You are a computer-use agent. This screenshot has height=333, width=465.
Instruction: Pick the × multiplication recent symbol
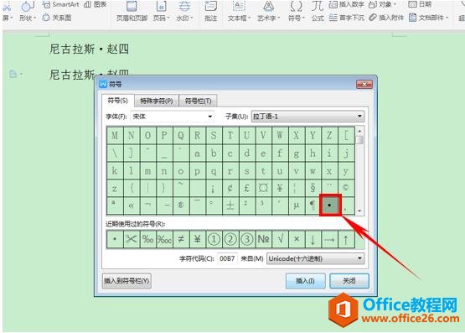pyautogui.click(x=296, y=238)
